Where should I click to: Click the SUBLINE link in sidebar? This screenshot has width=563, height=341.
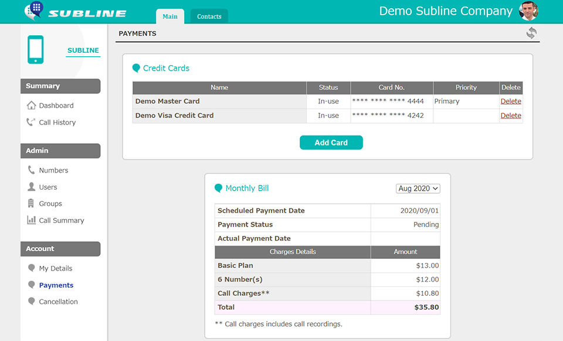pyautogui.click(x=83, y=50)
